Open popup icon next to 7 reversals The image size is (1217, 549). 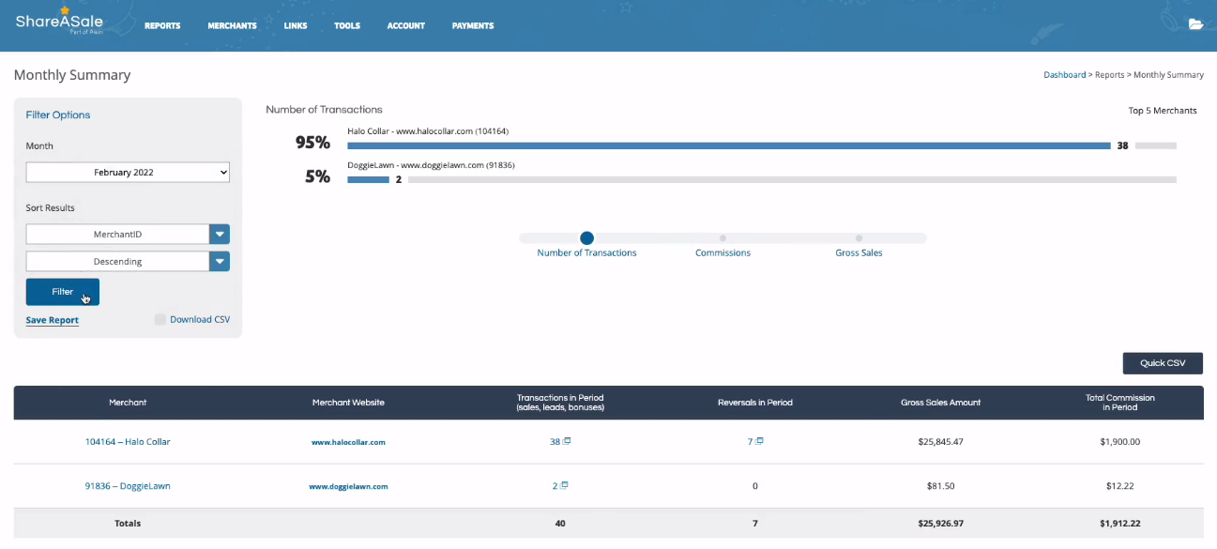759,441
